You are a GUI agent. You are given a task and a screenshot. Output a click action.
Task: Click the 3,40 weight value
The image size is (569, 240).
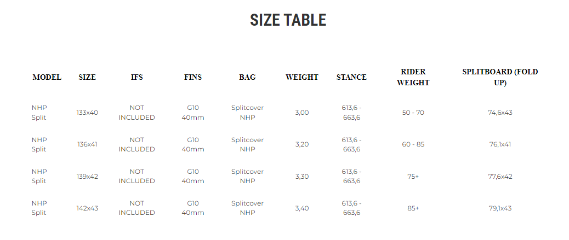click(x=302, y=208)
